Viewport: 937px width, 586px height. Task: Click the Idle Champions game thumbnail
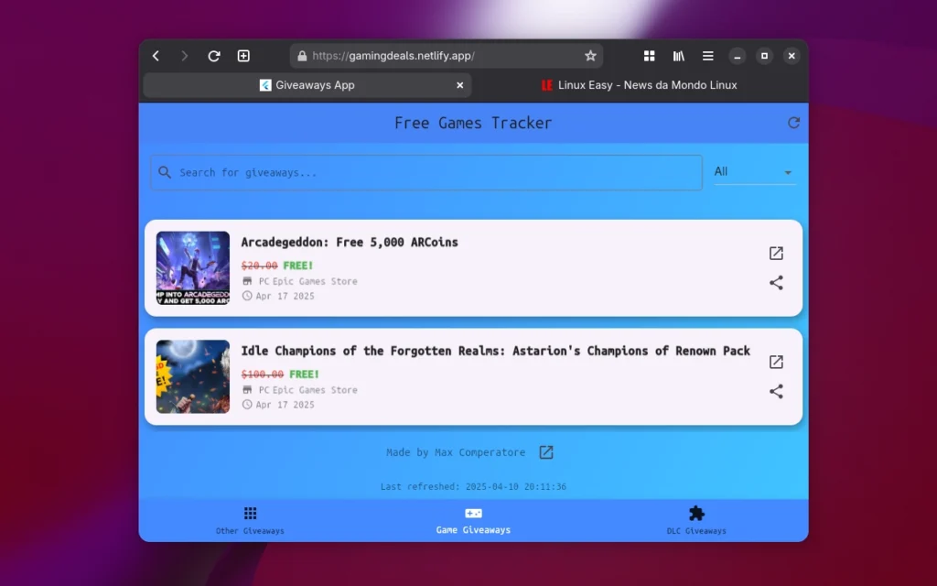(192, 376)
